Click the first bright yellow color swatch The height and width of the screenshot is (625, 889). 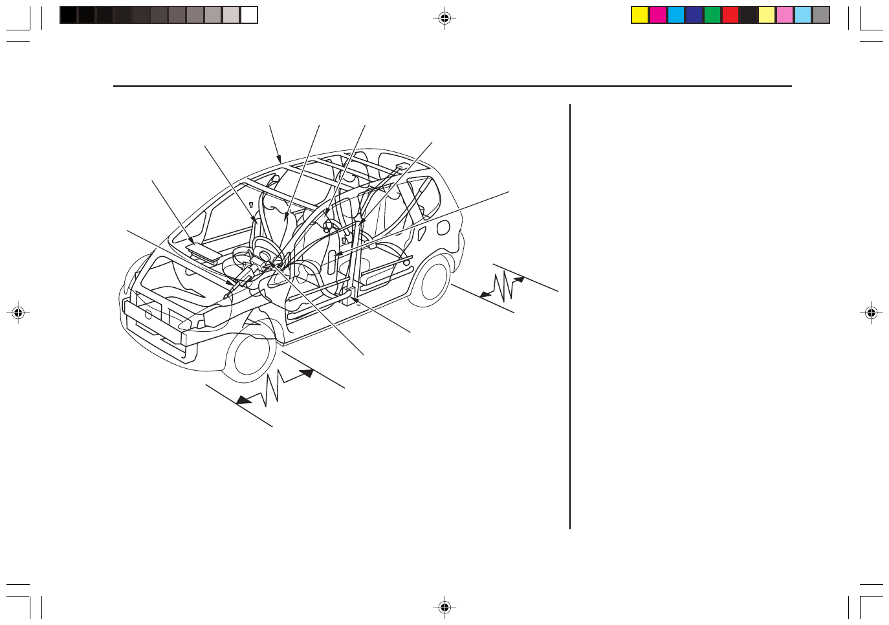640,15
